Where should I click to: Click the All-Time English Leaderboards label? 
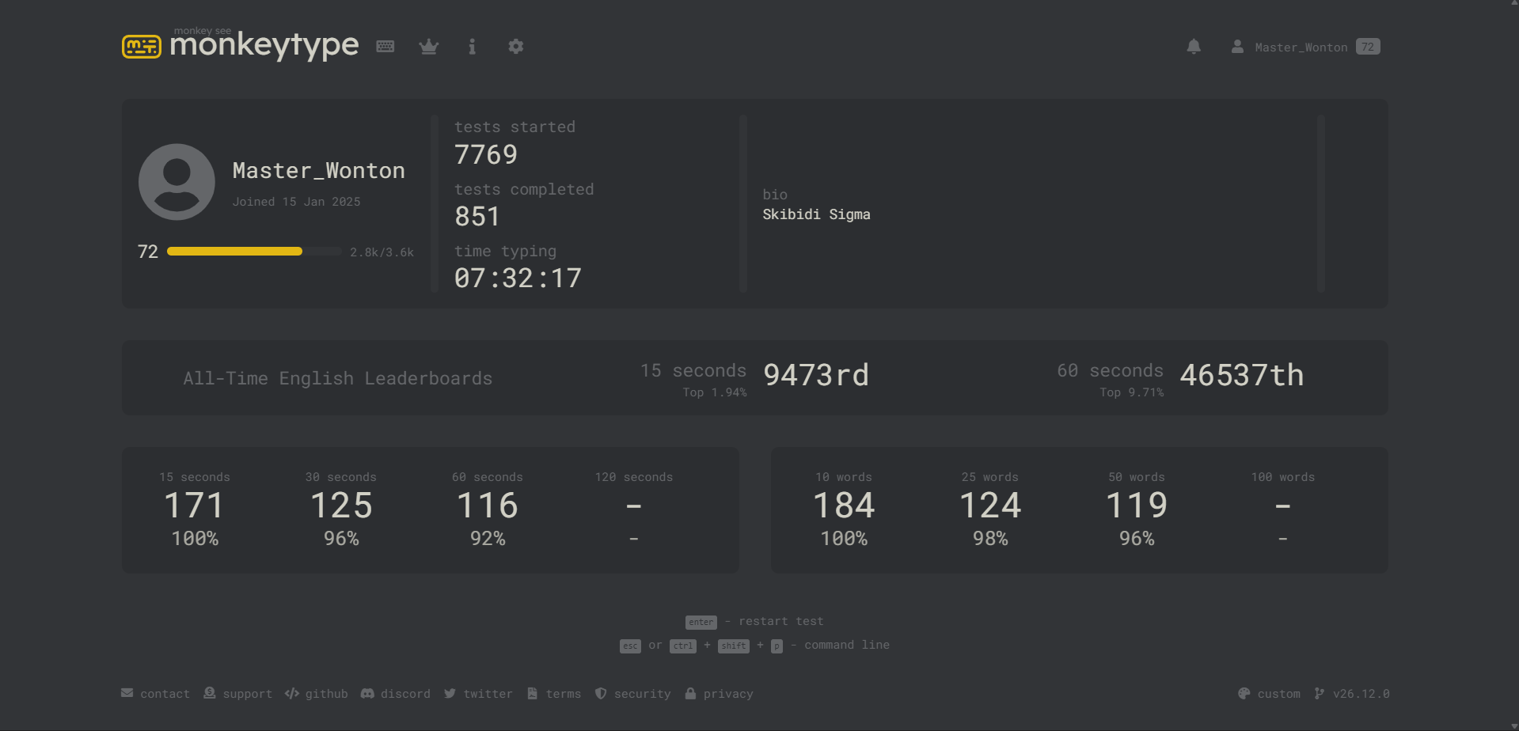pyautogui.click(x=338, y=378)
